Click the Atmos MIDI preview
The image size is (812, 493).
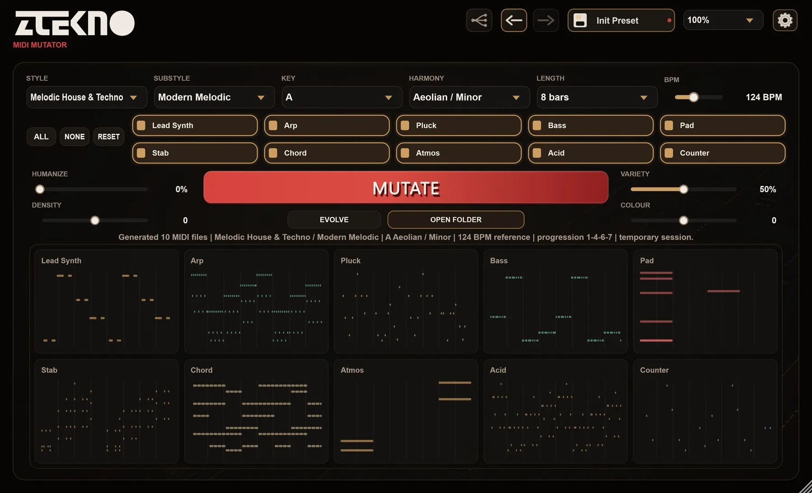pos(406,411)
